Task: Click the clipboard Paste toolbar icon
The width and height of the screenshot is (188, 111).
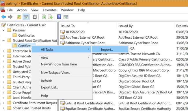Action: coord(35,17)
